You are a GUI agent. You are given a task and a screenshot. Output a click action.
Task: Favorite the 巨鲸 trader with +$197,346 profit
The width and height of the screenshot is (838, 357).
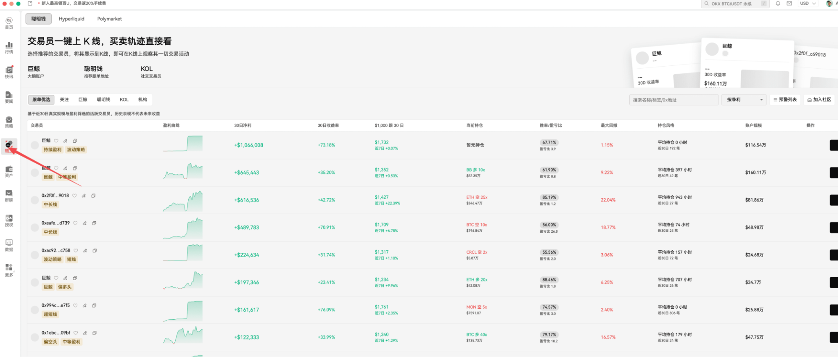[56, 278]
